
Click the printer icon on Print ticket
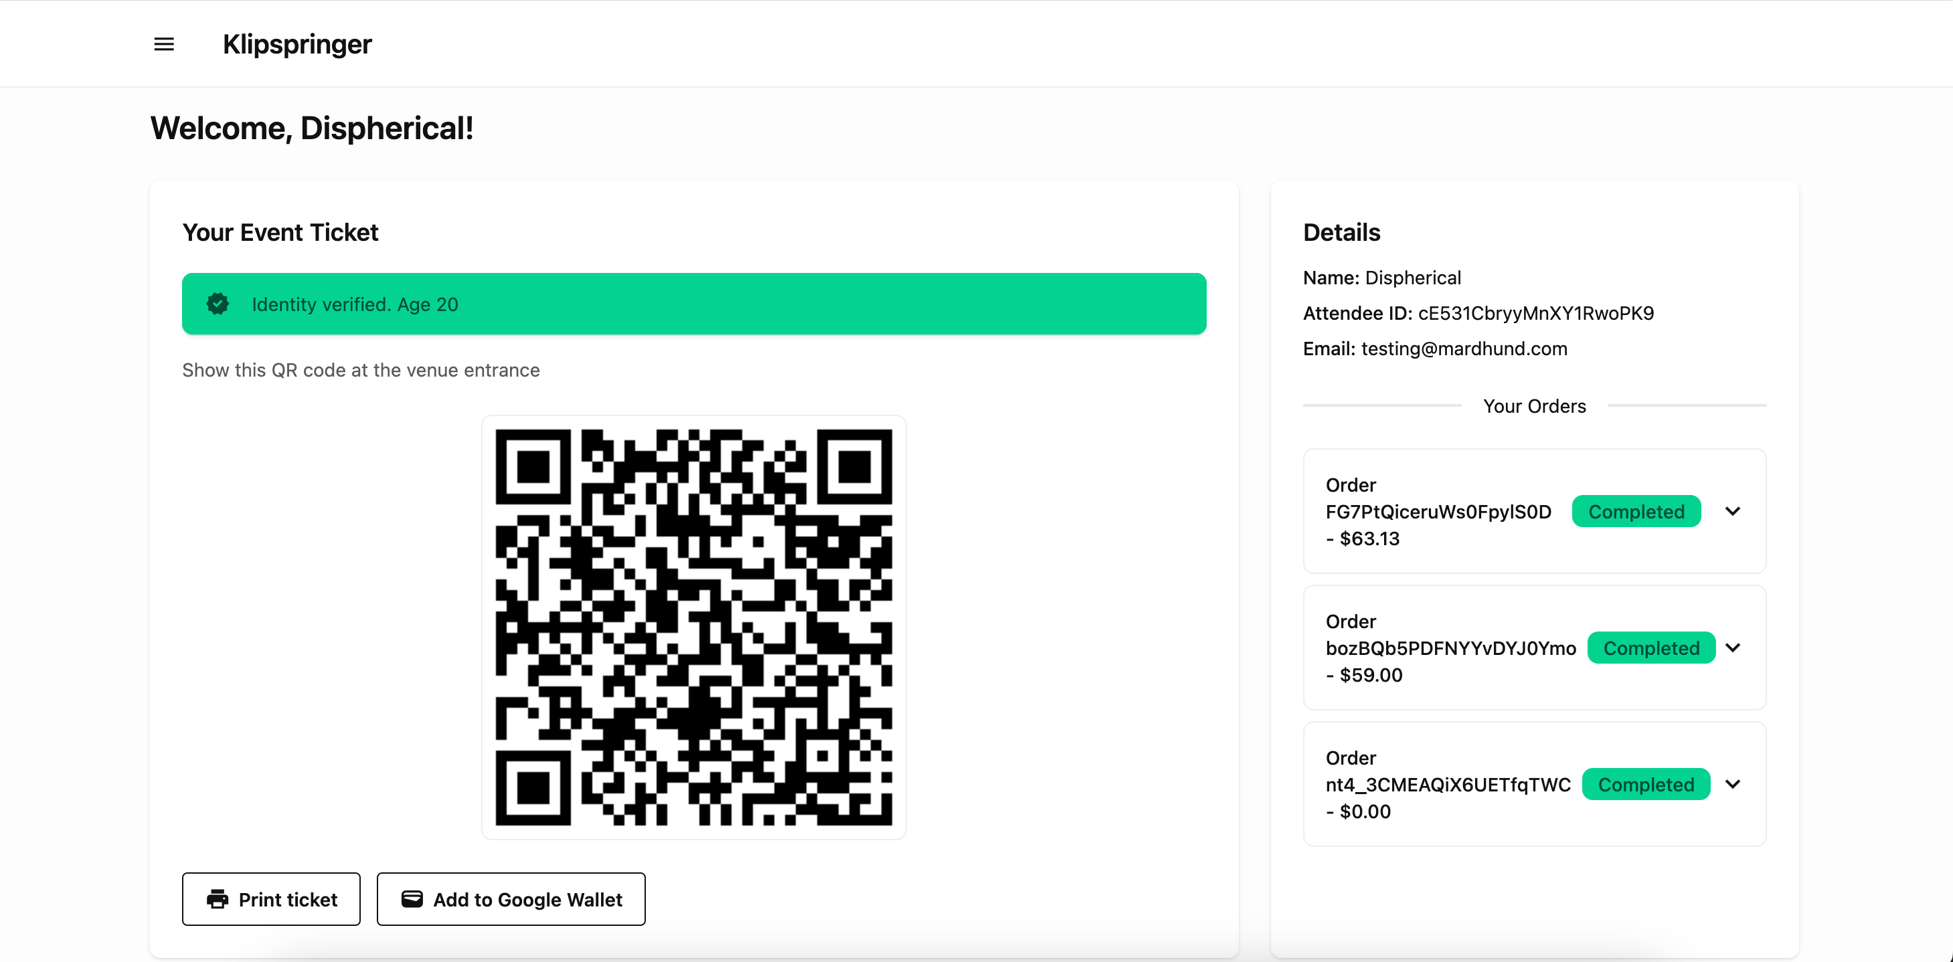click(218, 899)
